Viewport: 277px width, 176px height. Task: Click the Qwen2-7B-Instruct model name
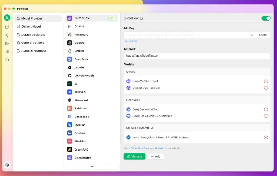[145, 81]
